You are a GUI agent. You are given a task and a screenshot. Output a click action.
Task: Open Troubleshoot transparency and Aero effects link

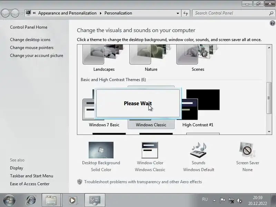point(143,182)
